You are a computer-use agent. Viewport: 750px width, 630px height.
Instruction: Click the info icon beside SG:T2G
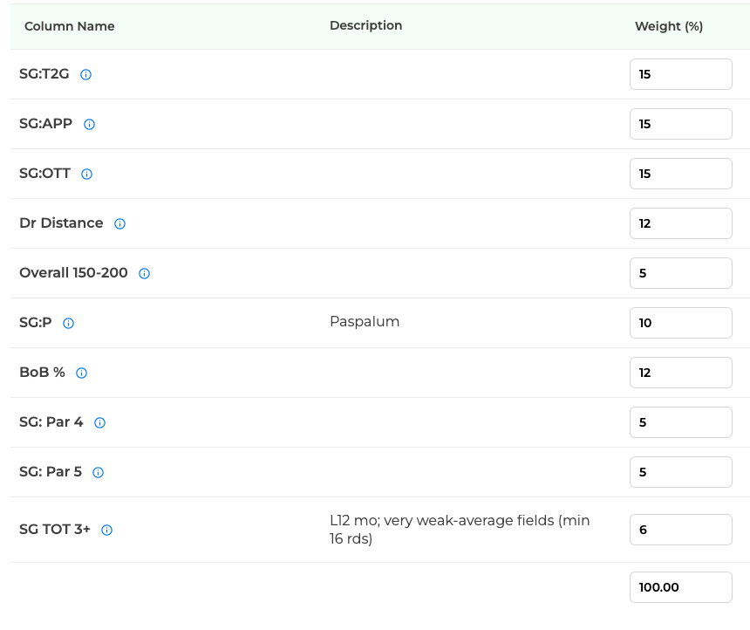(85, 75)
